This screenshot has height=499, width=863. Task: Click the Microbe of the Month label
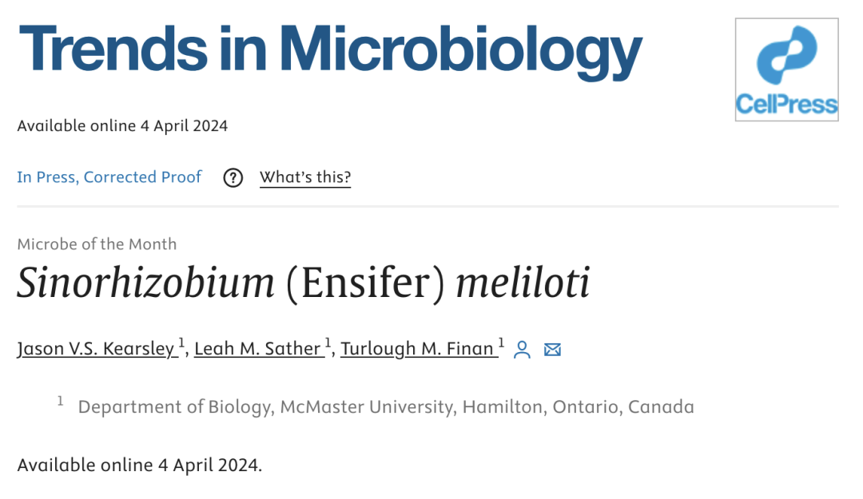click(x=97, y=244)
